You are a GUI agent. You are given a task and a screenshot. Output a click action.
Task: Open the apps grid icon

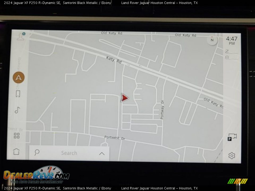point(17,136)
